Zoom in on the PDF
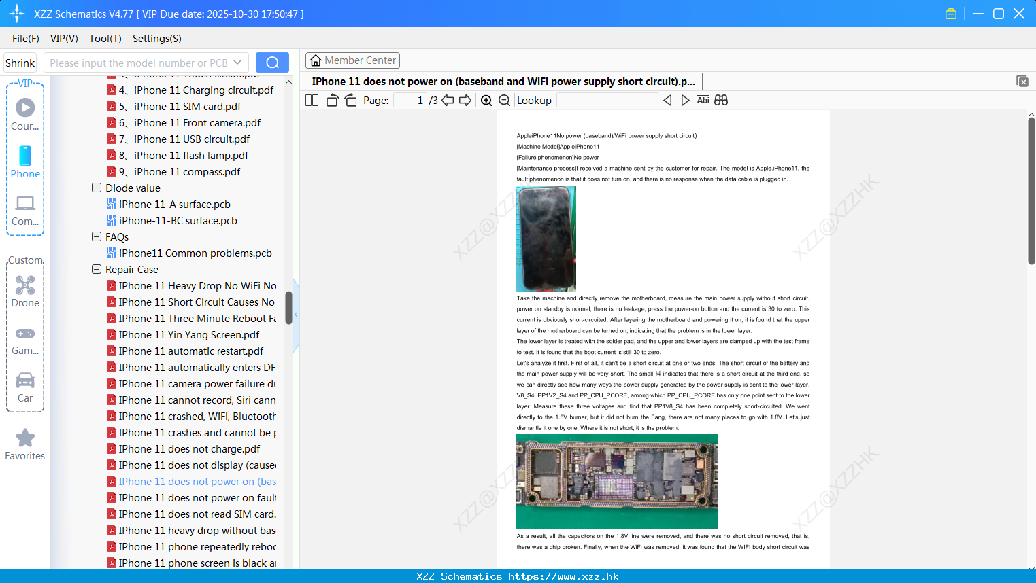1036x583 pixels. pyautogui.click(x=486, y=100)
